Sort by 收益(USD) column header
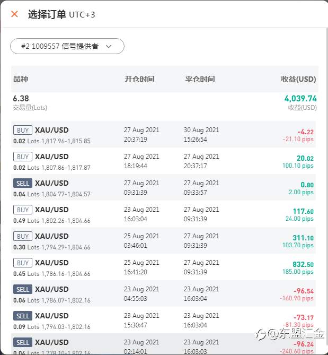Image resolution: width=328 pixels, height=355 pixels. click(x=298, y=79)
